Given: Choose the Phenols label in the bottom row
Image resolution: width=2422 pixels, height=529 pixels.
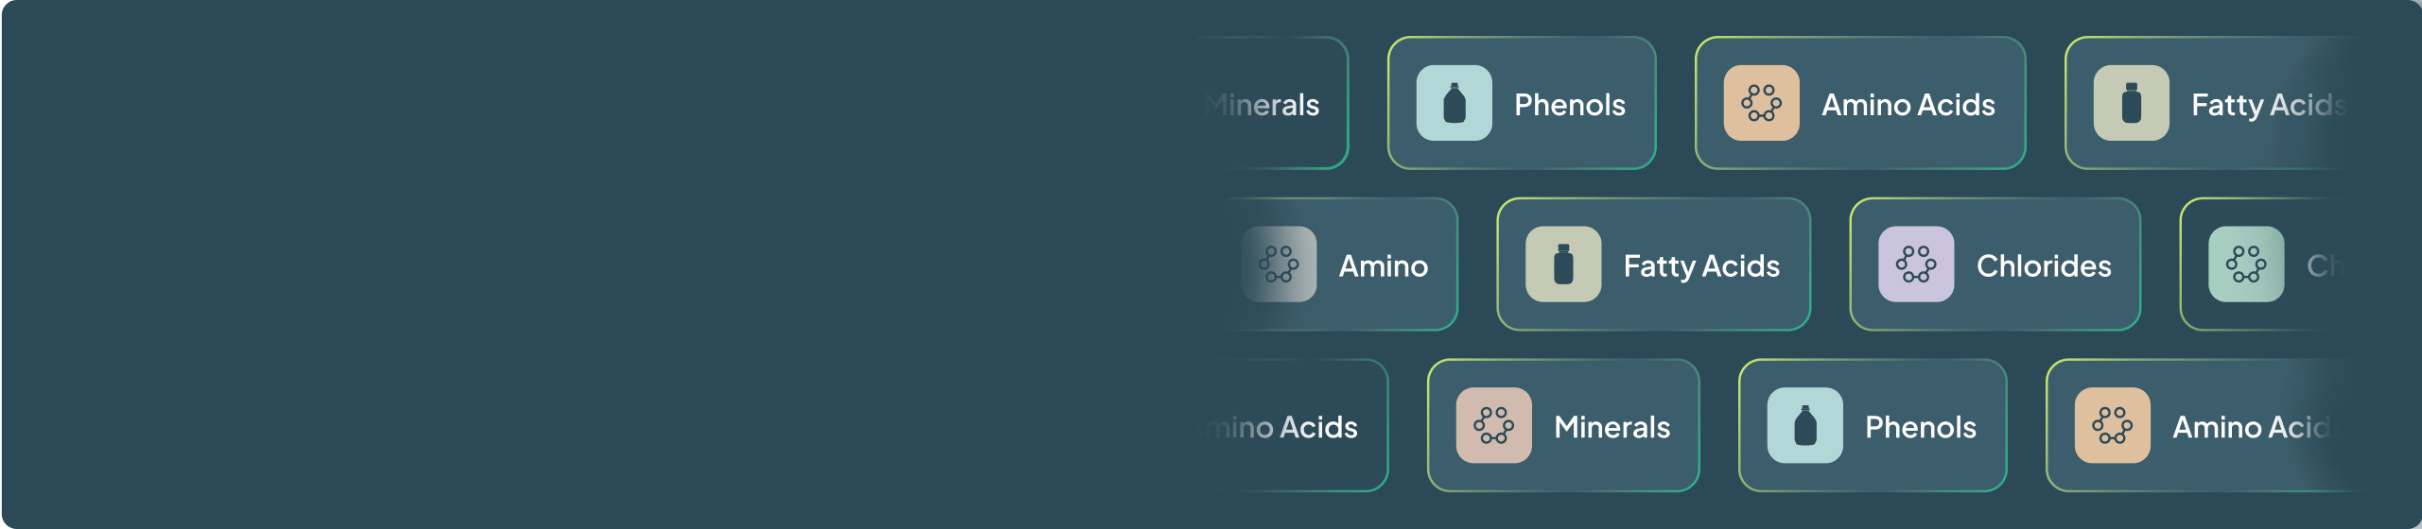Looking at the screenshot, I should [1921, 427].
